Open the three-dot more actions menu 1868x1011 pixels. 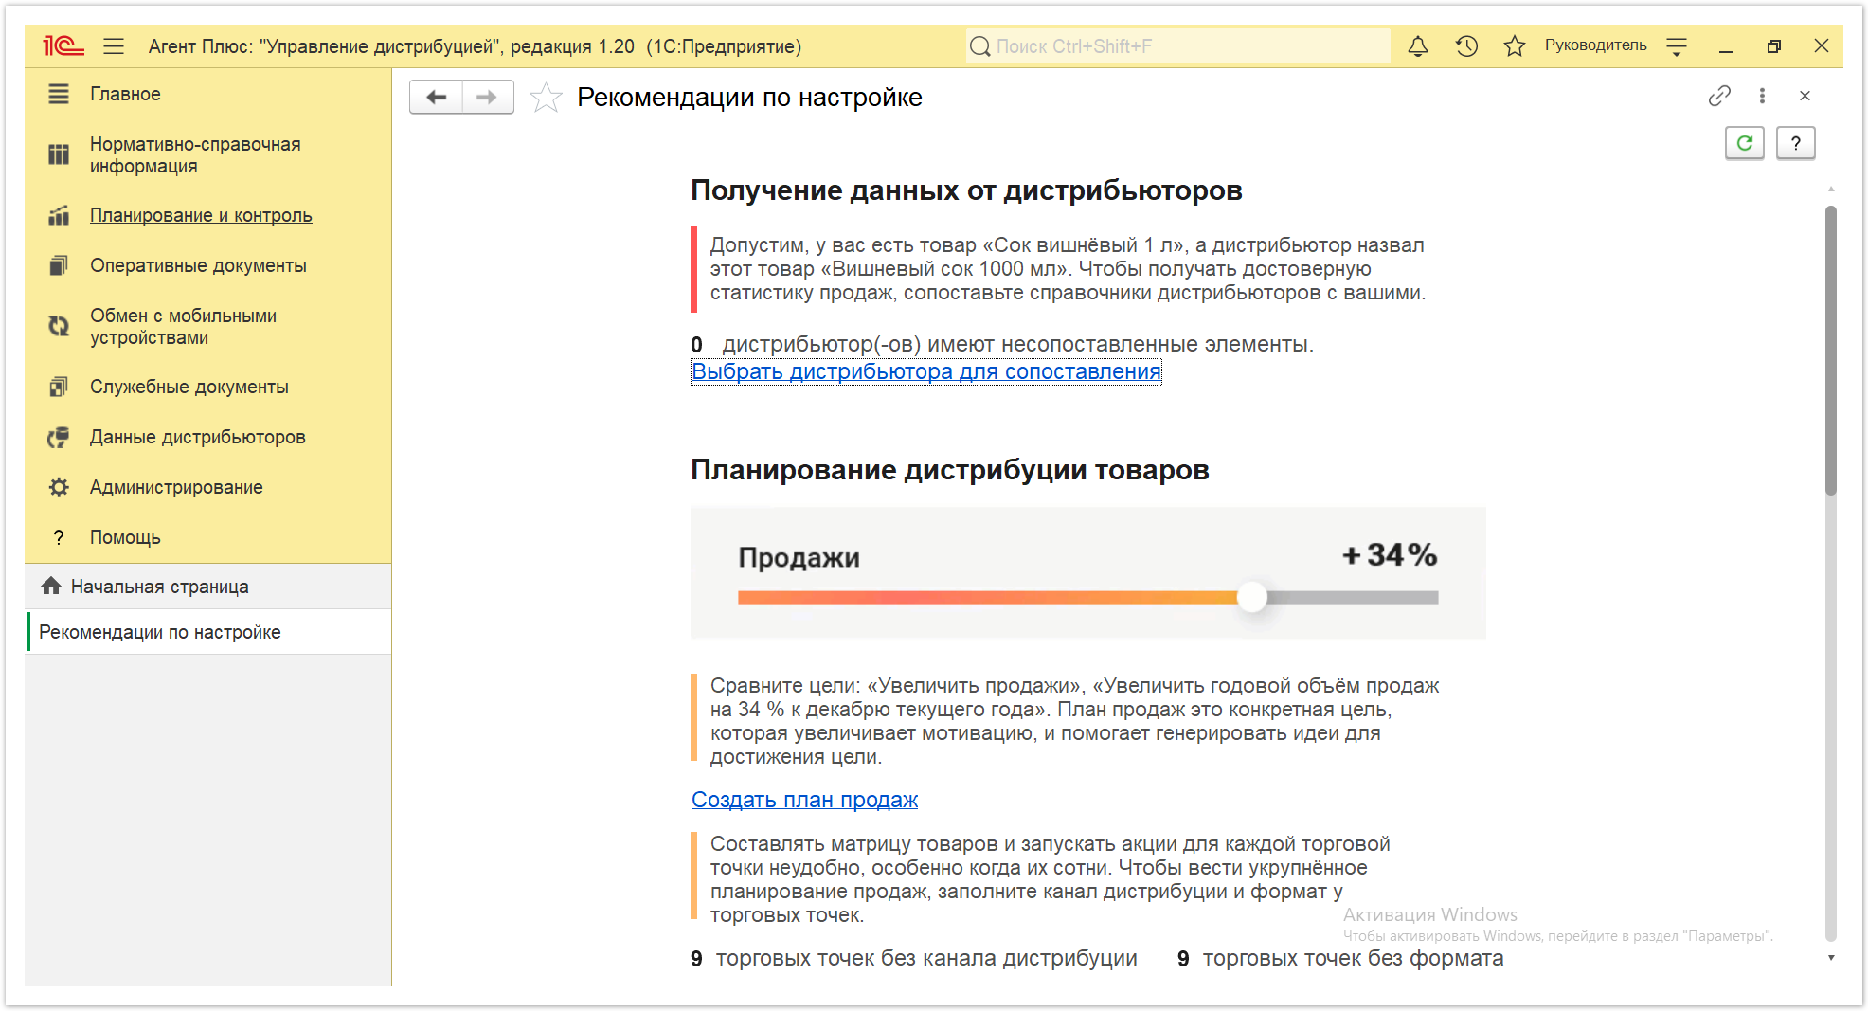click(1762, 96)
